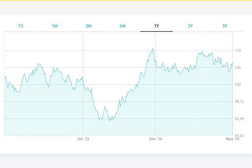252x168 pixels.
Task: Click the lowest trough of the chart line
Action: (x=110, y=121)
